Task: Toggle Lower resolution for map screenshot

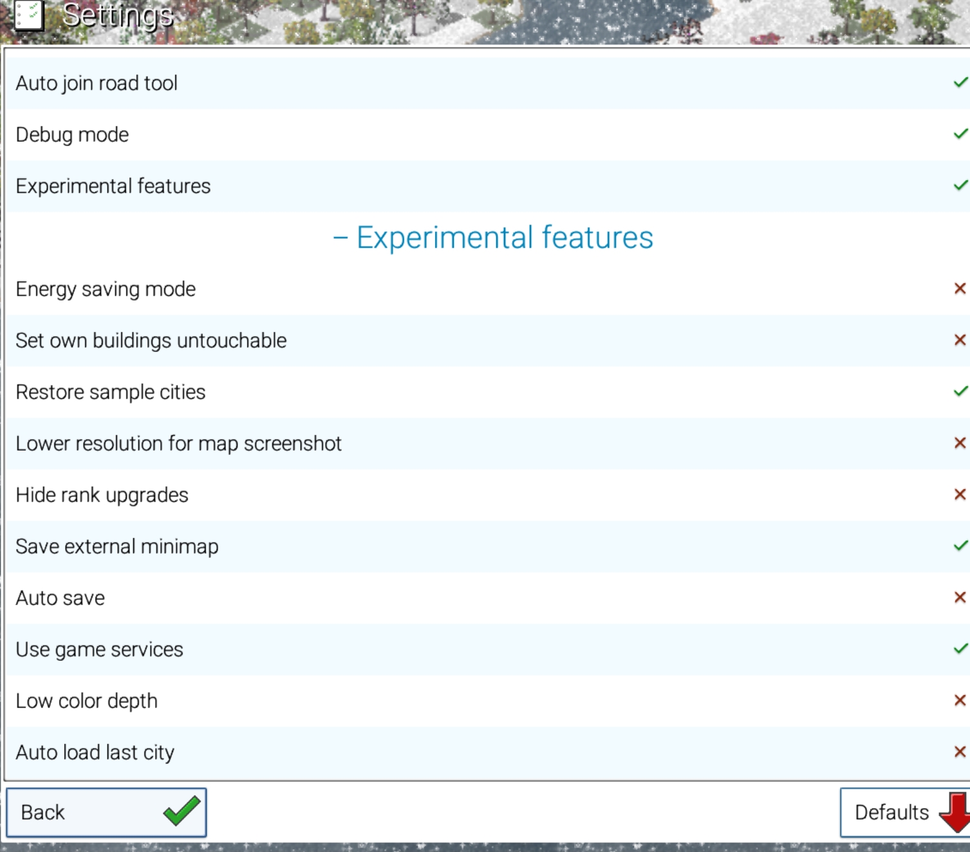Action: click(960, 443)
